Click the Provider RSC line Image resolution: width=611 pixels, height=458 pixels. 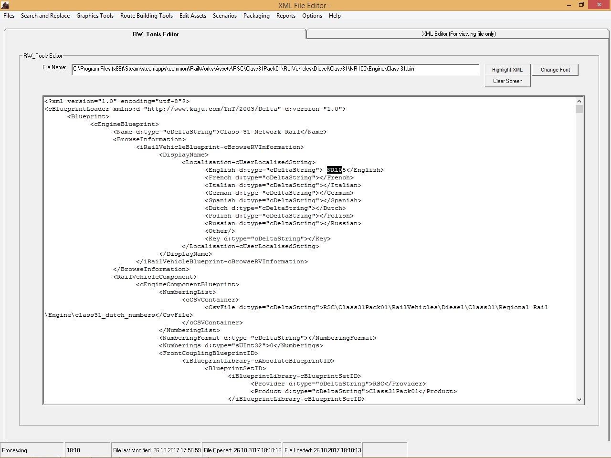click(338, 384)
